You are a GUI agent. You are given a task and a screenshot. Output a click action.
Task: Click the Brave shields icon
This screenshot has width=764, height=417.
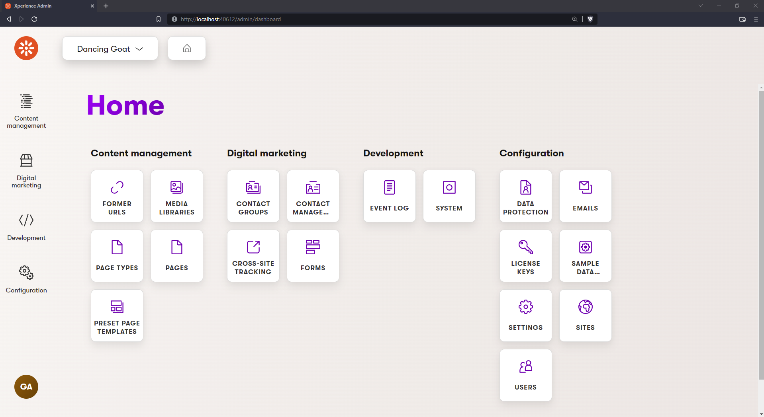click(590, 19)
